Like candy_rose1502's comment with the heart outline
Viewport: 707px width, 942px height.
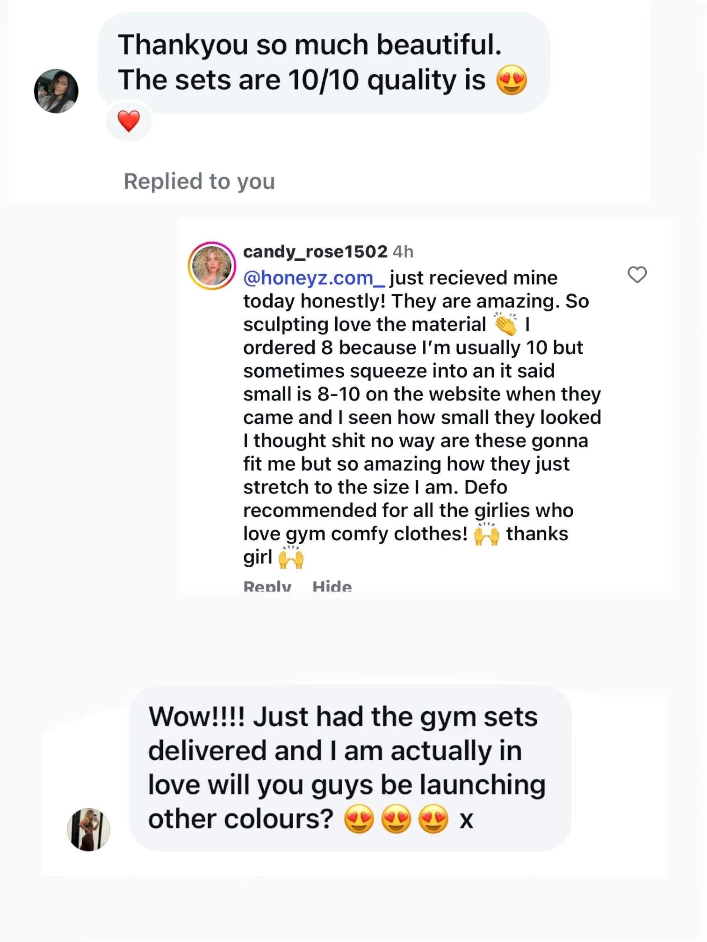tap(637, 275)
